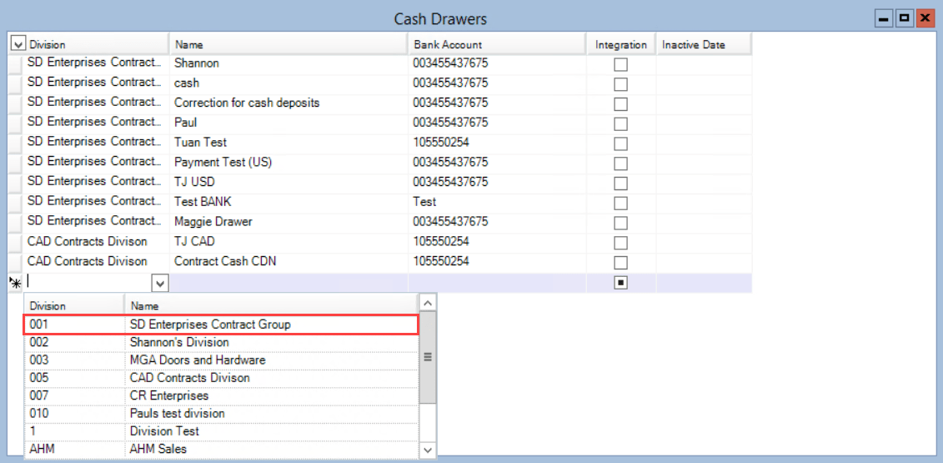
Task: Click Bank Account 'Test' cell
Action: pyautogui.click(x=498, y=202)
